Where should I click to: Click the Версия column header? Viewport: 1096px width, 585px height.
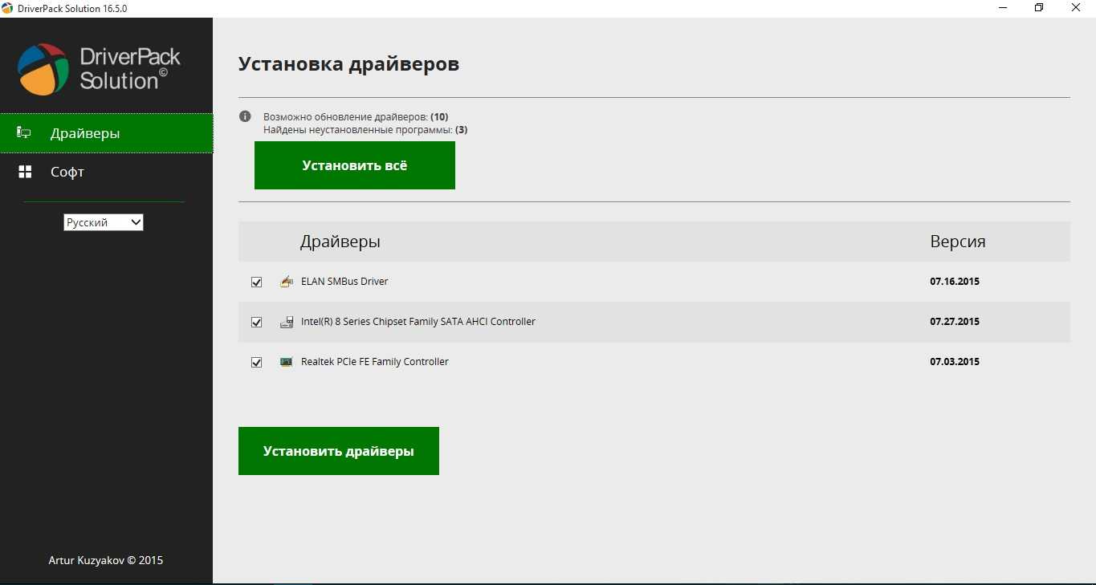[958, 242]
